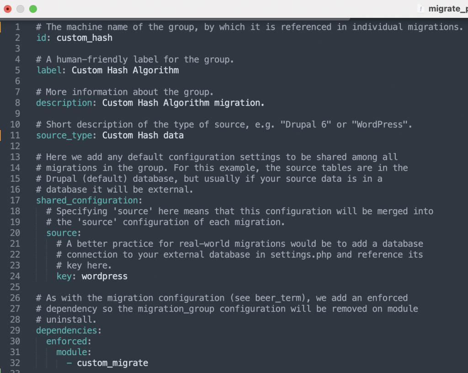Click the 'description' key on line 8
The image size is (468, 373).
64,103
